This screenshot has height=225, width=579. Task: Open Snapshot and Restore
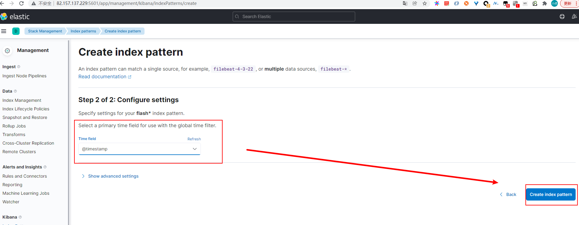pyautogui.click(x=25, y=117)
